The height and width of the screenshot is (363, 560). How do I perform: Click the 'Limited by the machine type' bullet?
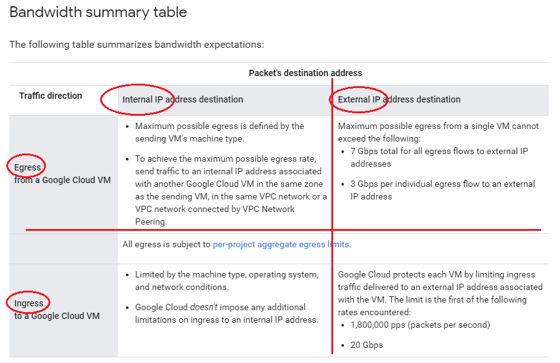(x=227, y=281)
